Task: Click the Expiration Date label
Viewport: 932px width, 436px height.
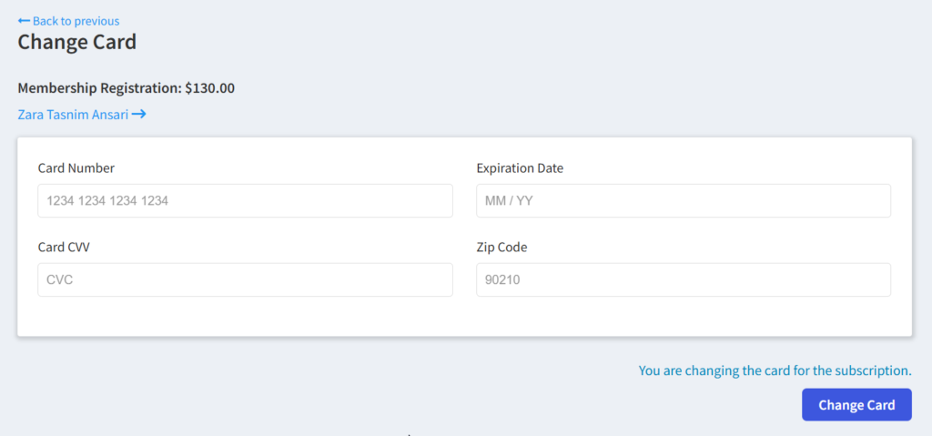Action: [x=520, y=168]
